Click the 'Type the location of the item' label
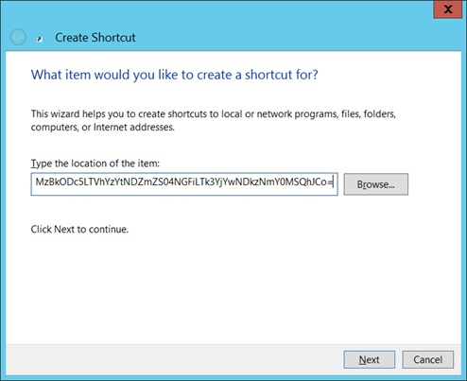The width and height of the screenshot is (467, 381). pos(95,164)
